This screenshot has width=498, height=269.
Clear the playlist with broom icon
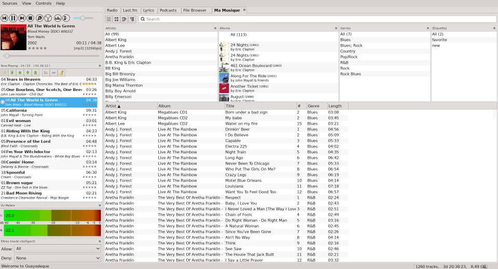[x=62, y=72]
